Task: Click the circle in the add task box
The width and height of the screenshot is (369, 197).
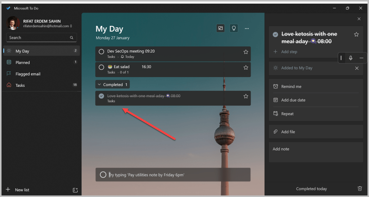Action: [x=103, y=175]
